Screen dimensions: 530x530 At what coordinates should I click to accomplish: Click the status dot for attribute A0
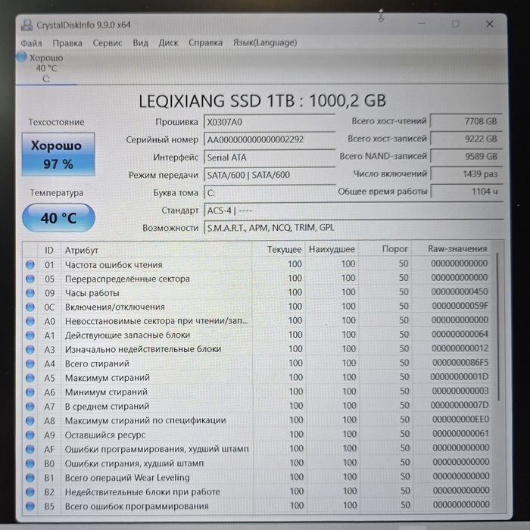click(30, 321)
